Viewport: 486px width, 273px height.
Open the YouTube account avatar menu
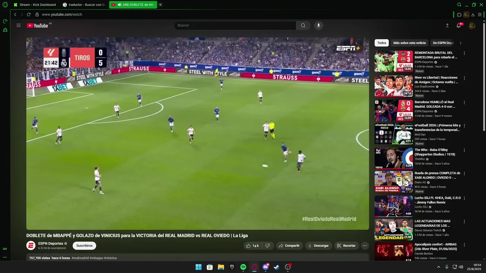pyautogui.click(x=472, y=25)
